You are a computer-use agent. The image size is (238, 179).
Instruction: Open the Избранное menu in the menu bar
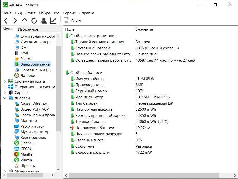[49, 13]
